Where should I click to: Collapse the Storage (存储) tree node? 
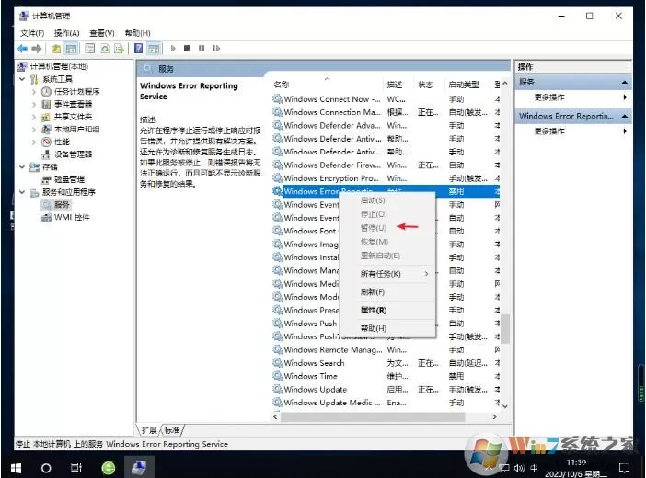click(x=22, y=166)
